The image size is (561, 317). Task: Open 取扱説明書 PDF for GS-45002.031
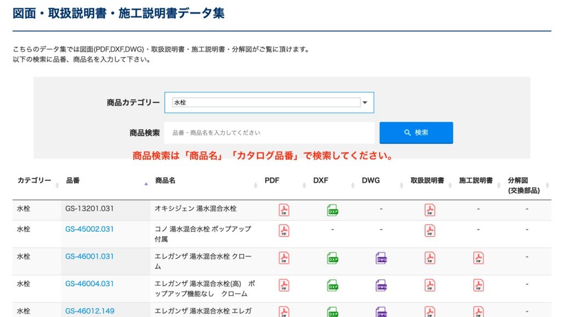[430, 231]
